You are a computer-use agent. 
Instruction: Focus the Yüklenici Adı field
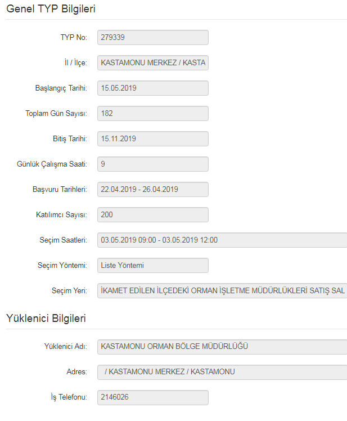[x=222, y=346]
